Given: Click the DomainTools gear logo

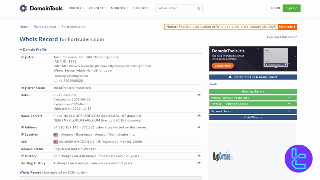Looking at the screenshot, I should pos(23,8).
